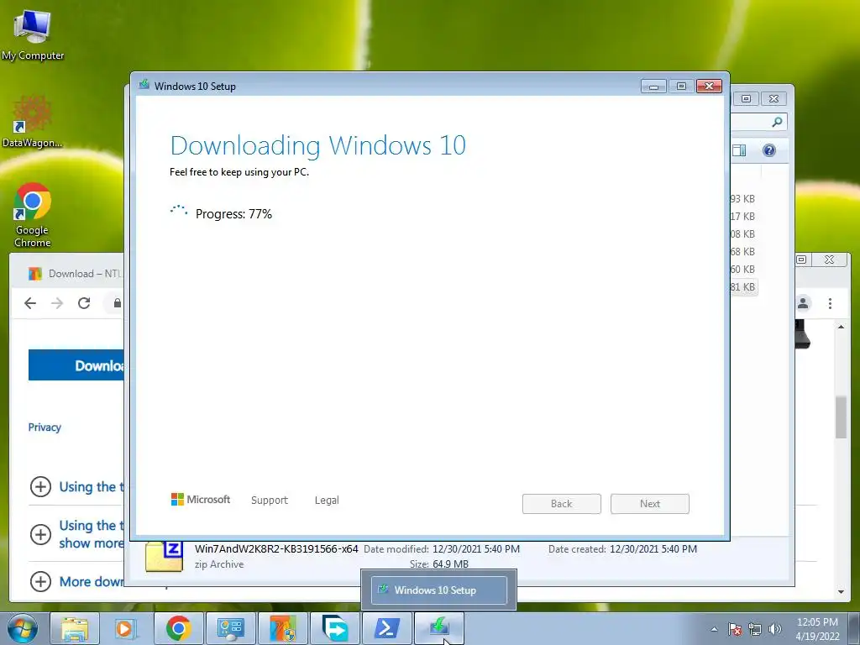Screen dimensions: 860x645
Task: Open the blue arrow app on taskbar
Action: point(334,628)
